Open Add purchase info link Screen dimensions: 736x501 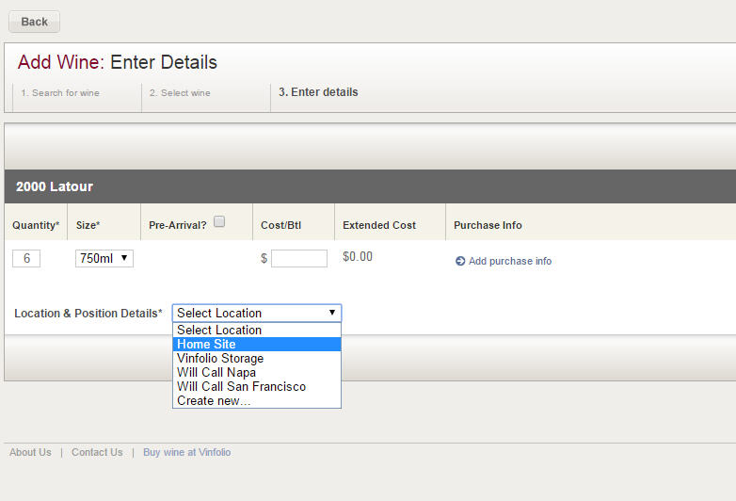[x=510, y=261]
